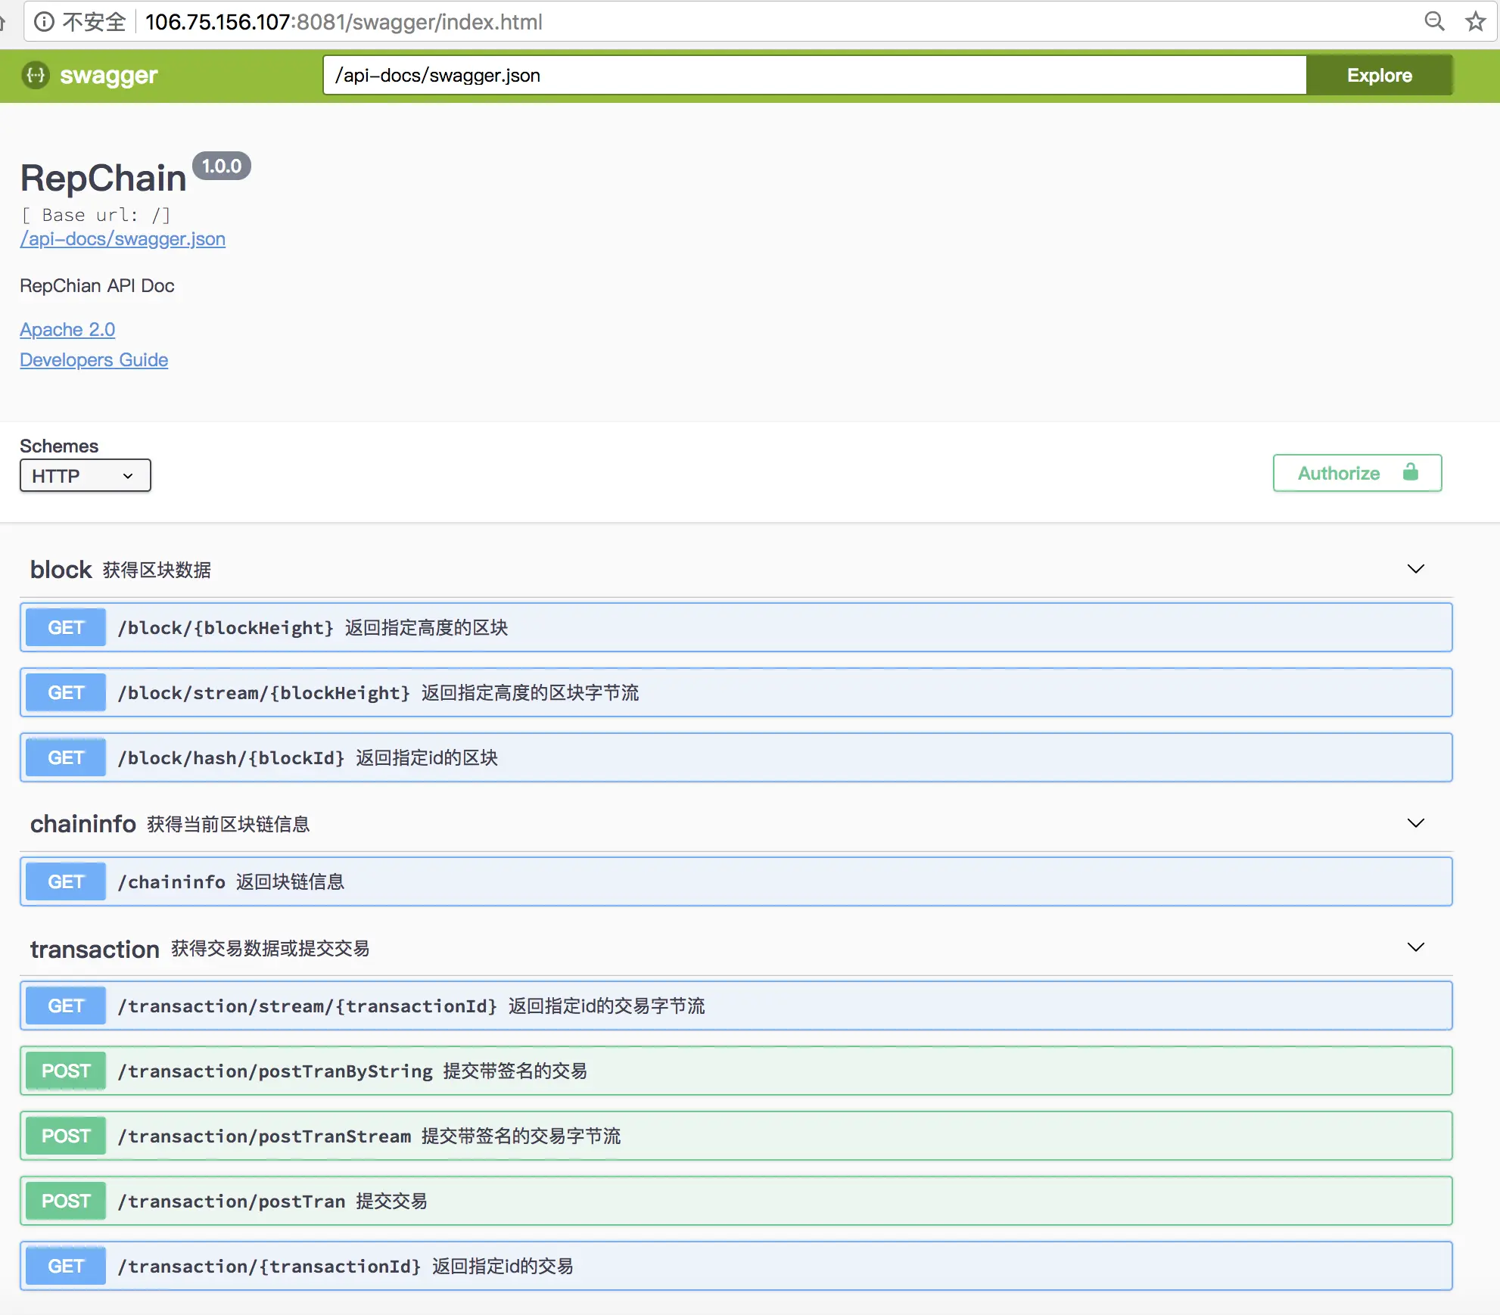Viewport: 1500px width, 1315px height.
Task: Select the HTTP schemes dropdown
Action: (x=83, y=476)
